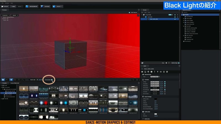Open Reflectivity section icon in Edit panel

coord(151,72)
